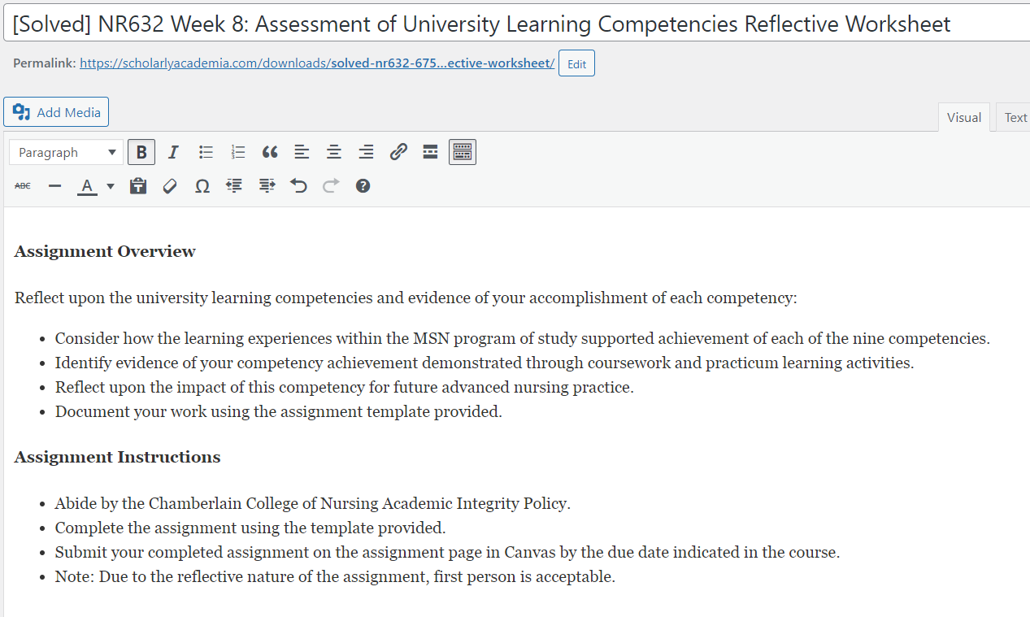Click the bullet starting 'Consider how the learning'
Viewport: 1030px width, 617px height.
[523, 338]
